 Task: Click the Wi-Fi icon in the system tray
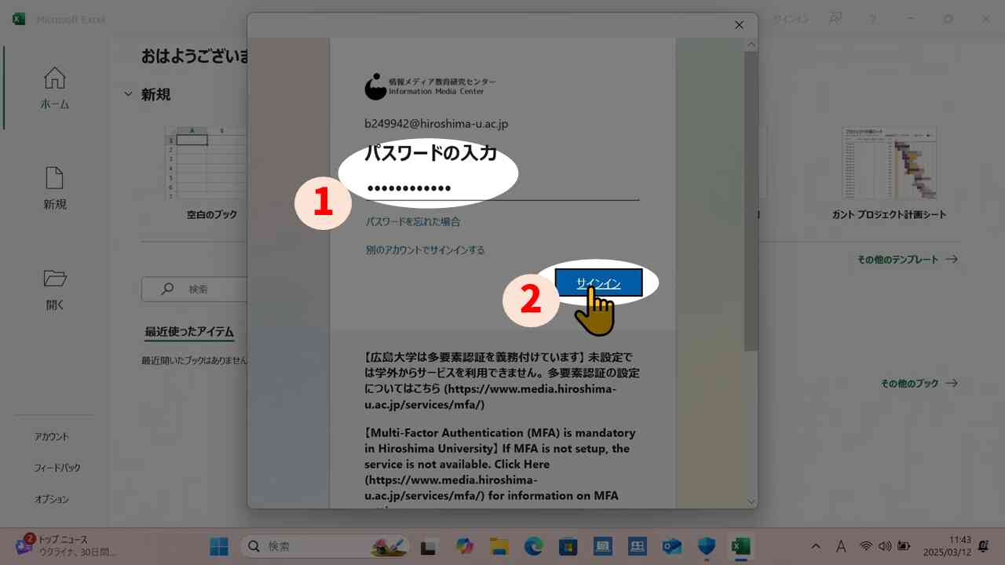(866, 546)
